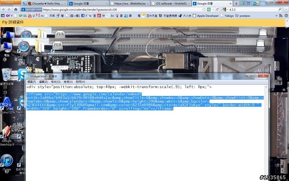Focus the address bar URL field

tap(121, 10)
